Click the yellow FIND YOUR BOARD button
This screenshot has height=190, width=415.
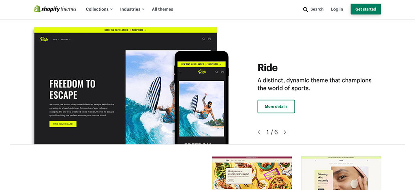click(63, 124)
